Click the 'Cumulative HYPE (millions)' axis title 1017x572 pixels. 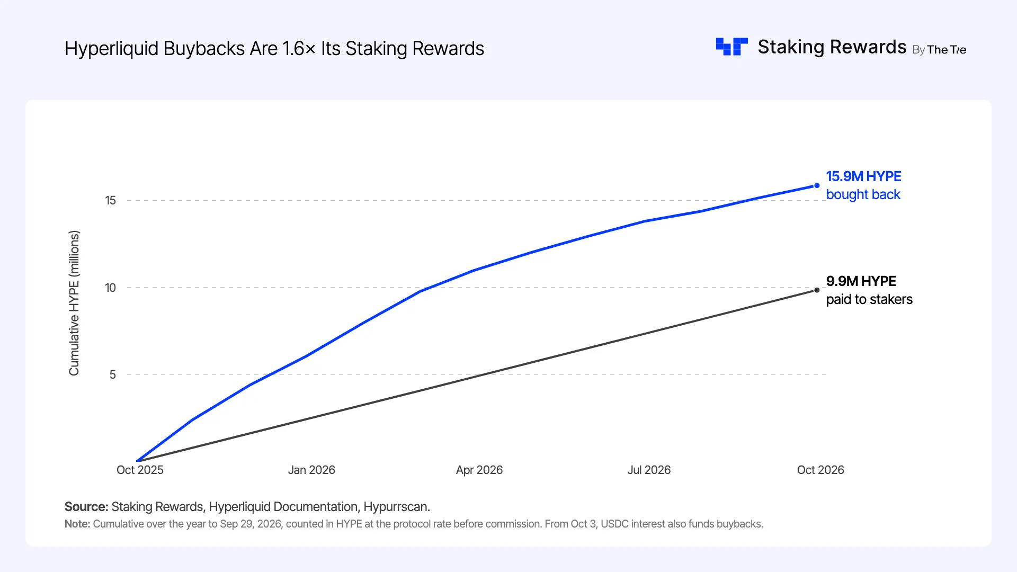(74, 303)
